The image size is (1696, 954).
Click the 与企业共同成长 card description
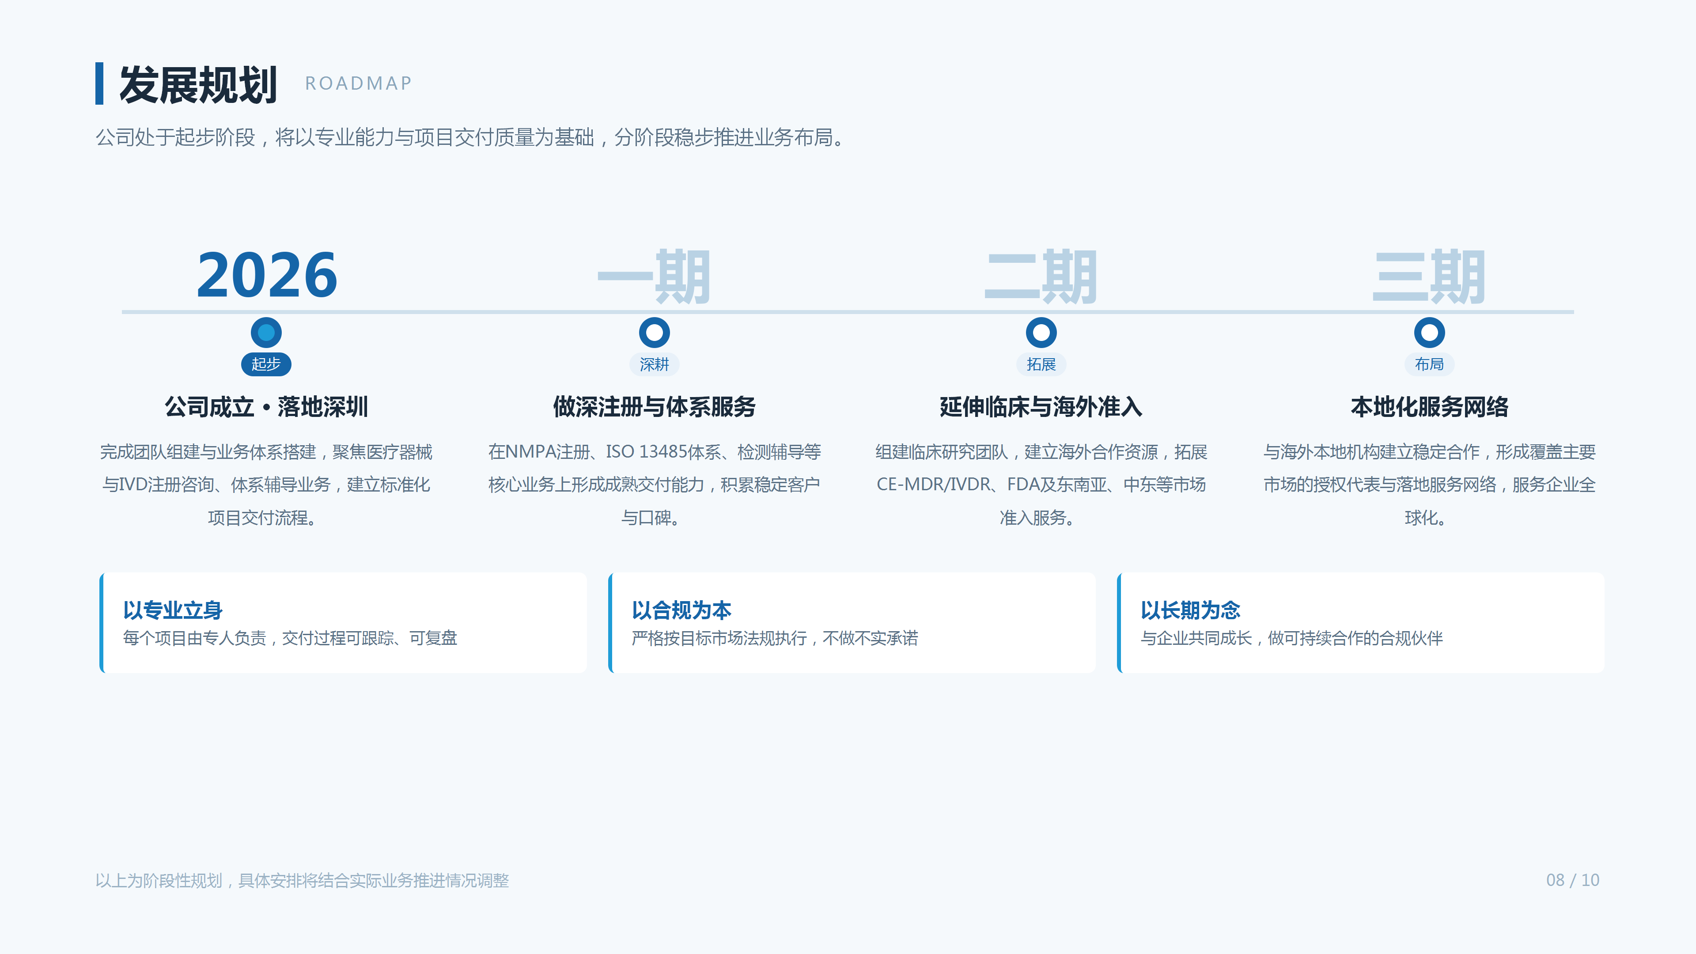pos(1292,638)
